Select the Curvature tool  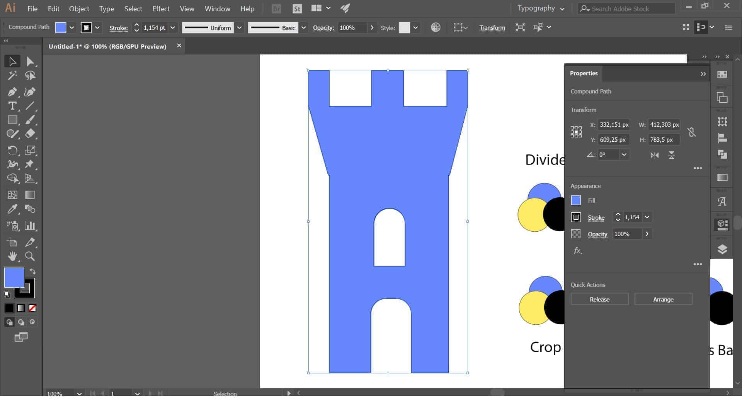tap(30, 92)
